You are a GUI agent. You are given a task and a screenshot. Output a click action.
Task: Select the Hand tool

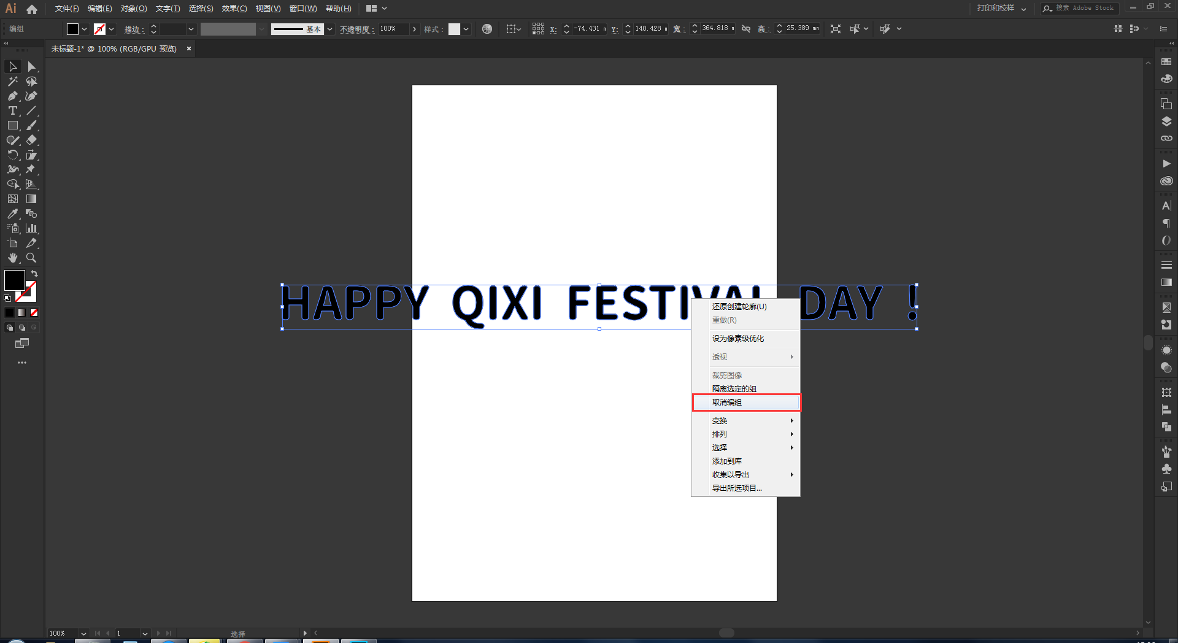13,258
